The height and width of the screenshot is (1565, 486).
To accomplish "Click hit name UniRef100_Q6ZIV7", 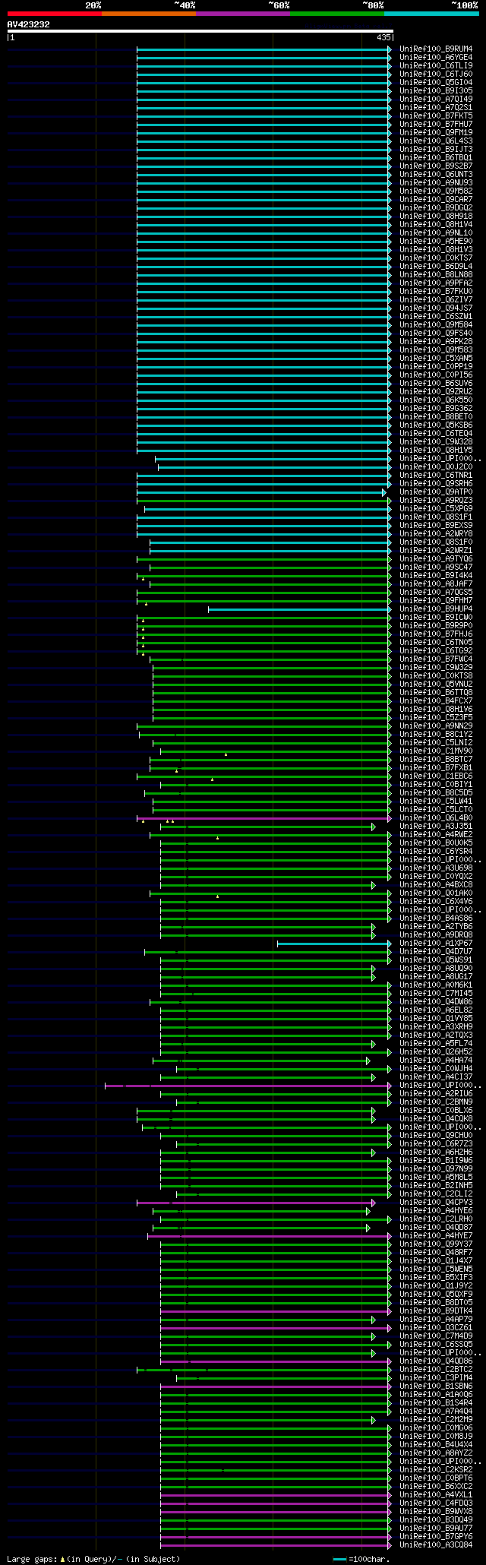I will (x=436, y=299).
